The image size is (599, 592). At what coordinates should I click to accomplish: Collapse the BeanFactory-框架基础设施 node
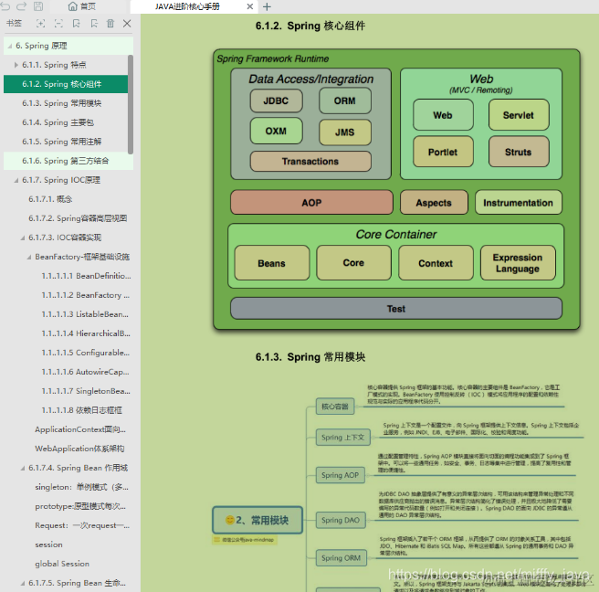pos(29,258)
